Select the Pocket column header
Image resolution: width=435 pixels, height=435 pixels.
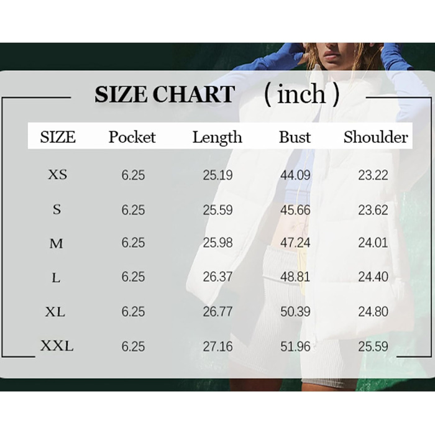(132, 137)
